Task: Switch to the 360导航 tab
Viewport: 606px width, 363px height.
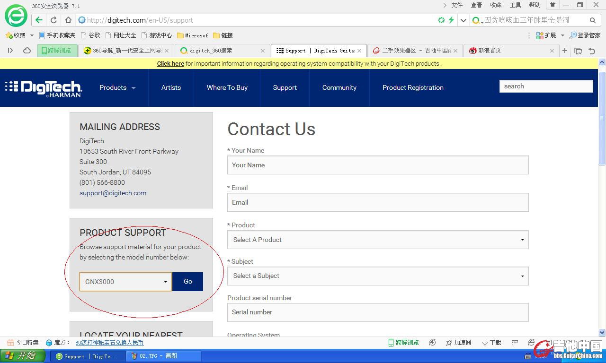Action: (126, 51)
